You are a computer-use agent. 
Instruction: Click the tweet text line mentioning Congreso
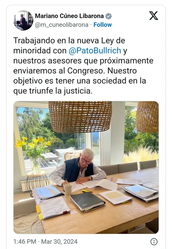point(75,71)
